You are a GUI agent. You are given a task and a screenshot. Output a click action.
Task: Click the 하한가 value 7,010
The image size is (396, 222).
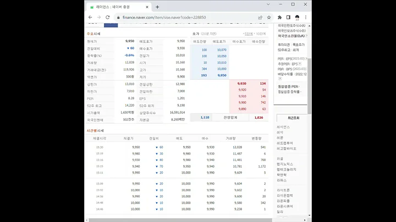pos(130,91)
